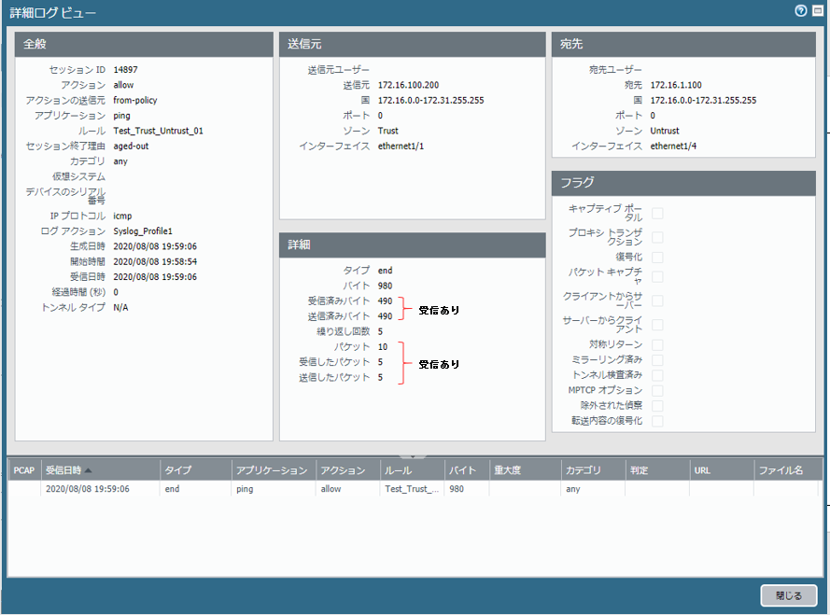Click rule name Test_Trust_Untrust_01
Viewport: 830px width, 615px height.
[159, 131]
